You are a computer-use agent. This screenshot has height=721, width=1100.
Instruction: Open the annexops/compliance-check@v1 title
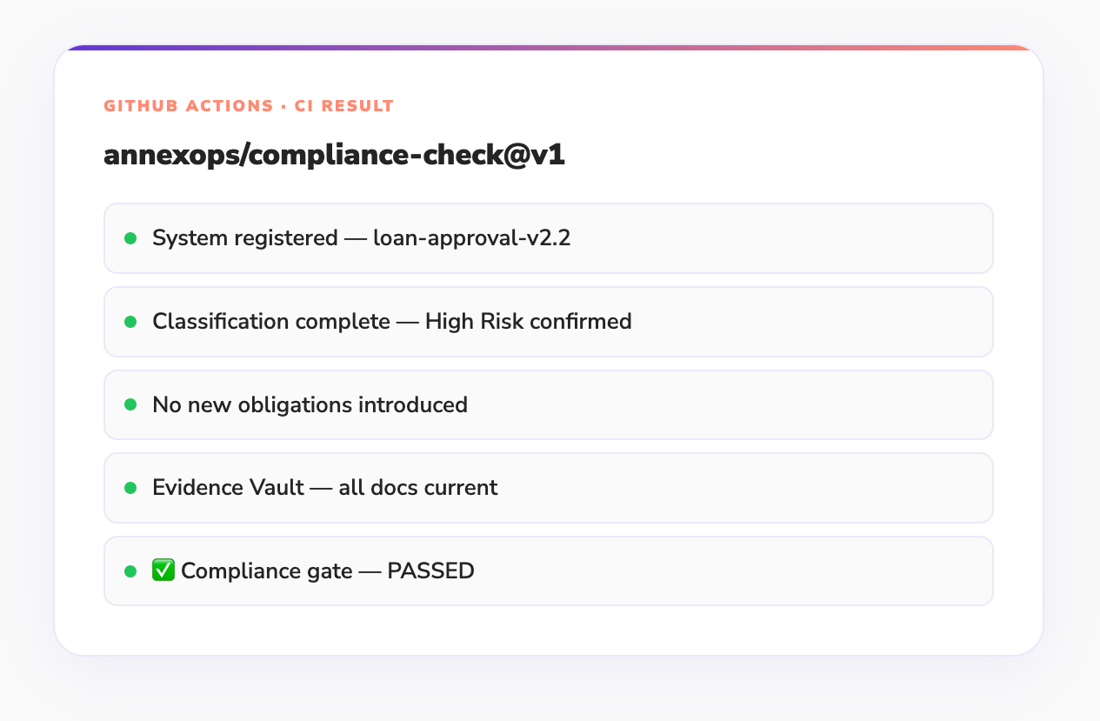[x=334, y=155]
